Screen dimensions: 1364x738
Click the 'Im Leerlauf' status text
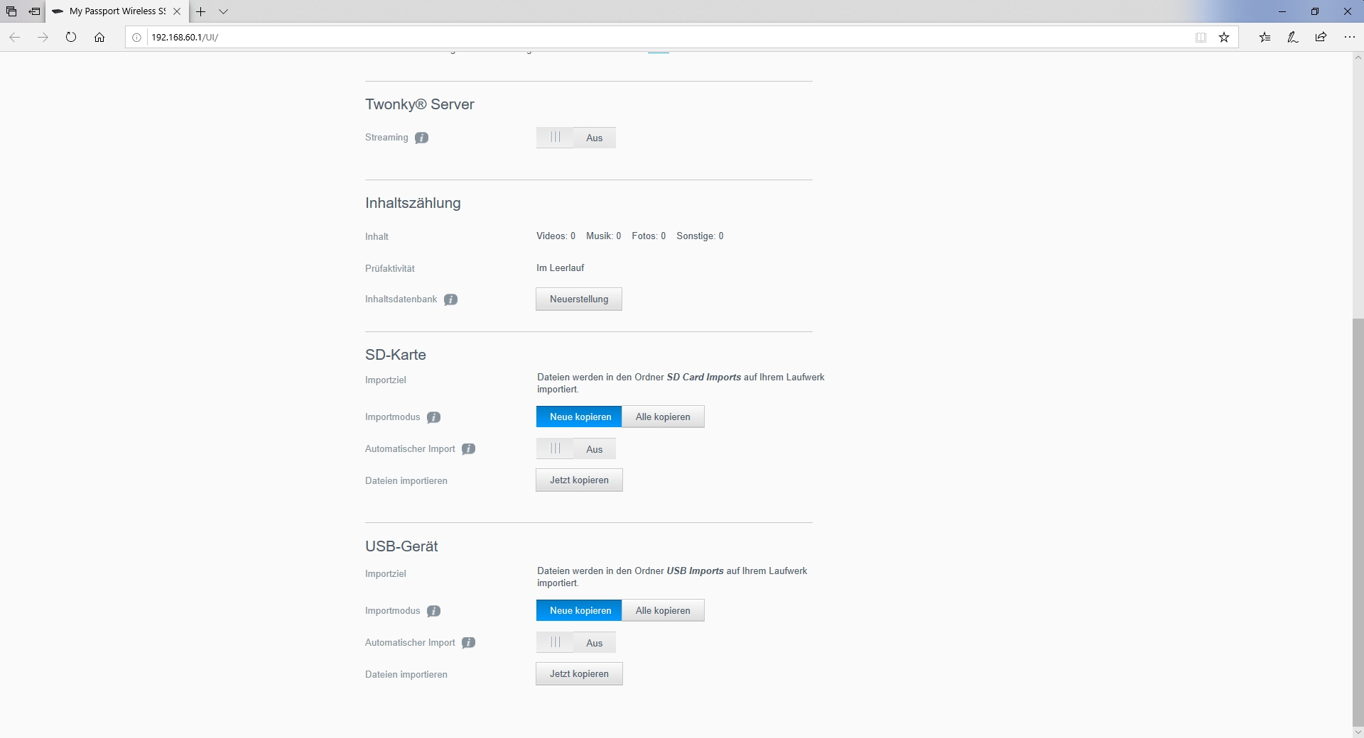click(x=560, y=268)
